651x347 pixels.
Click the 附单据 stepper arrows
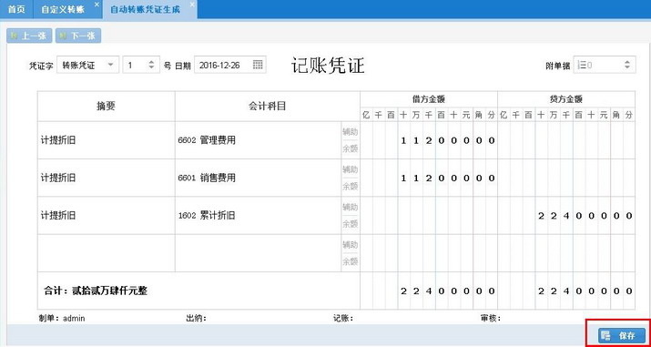click(627, 65)
